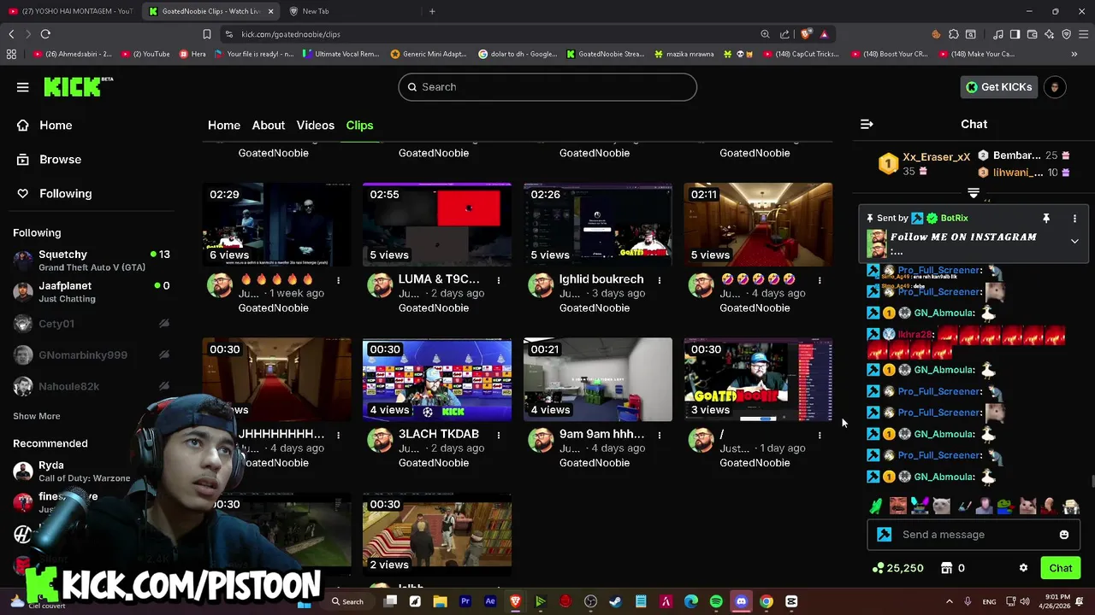
Task: Click the Kick search box
Action: click(547, 87)
